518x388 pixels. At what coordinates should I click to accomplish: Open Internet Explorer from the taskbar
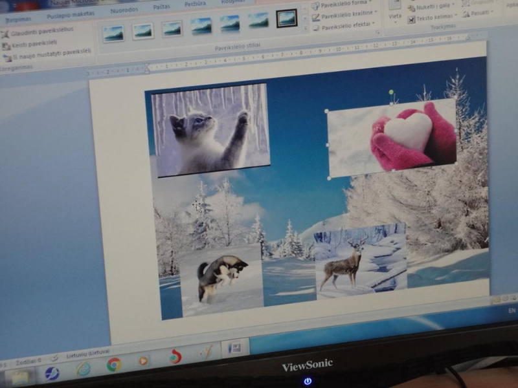(83, 369)
